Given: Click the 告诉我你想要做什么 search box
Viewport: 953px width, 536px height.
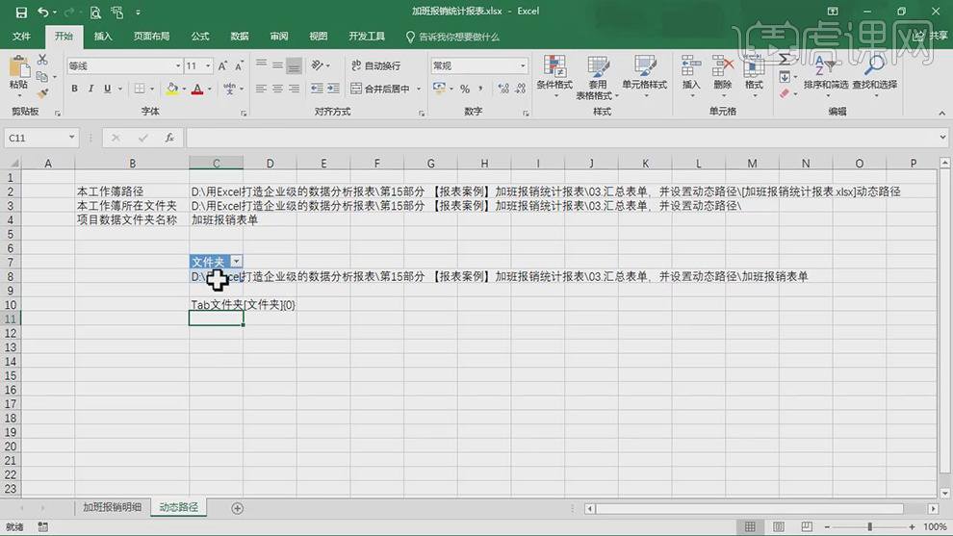Looking at the screenshot, I should click(452, 38).
